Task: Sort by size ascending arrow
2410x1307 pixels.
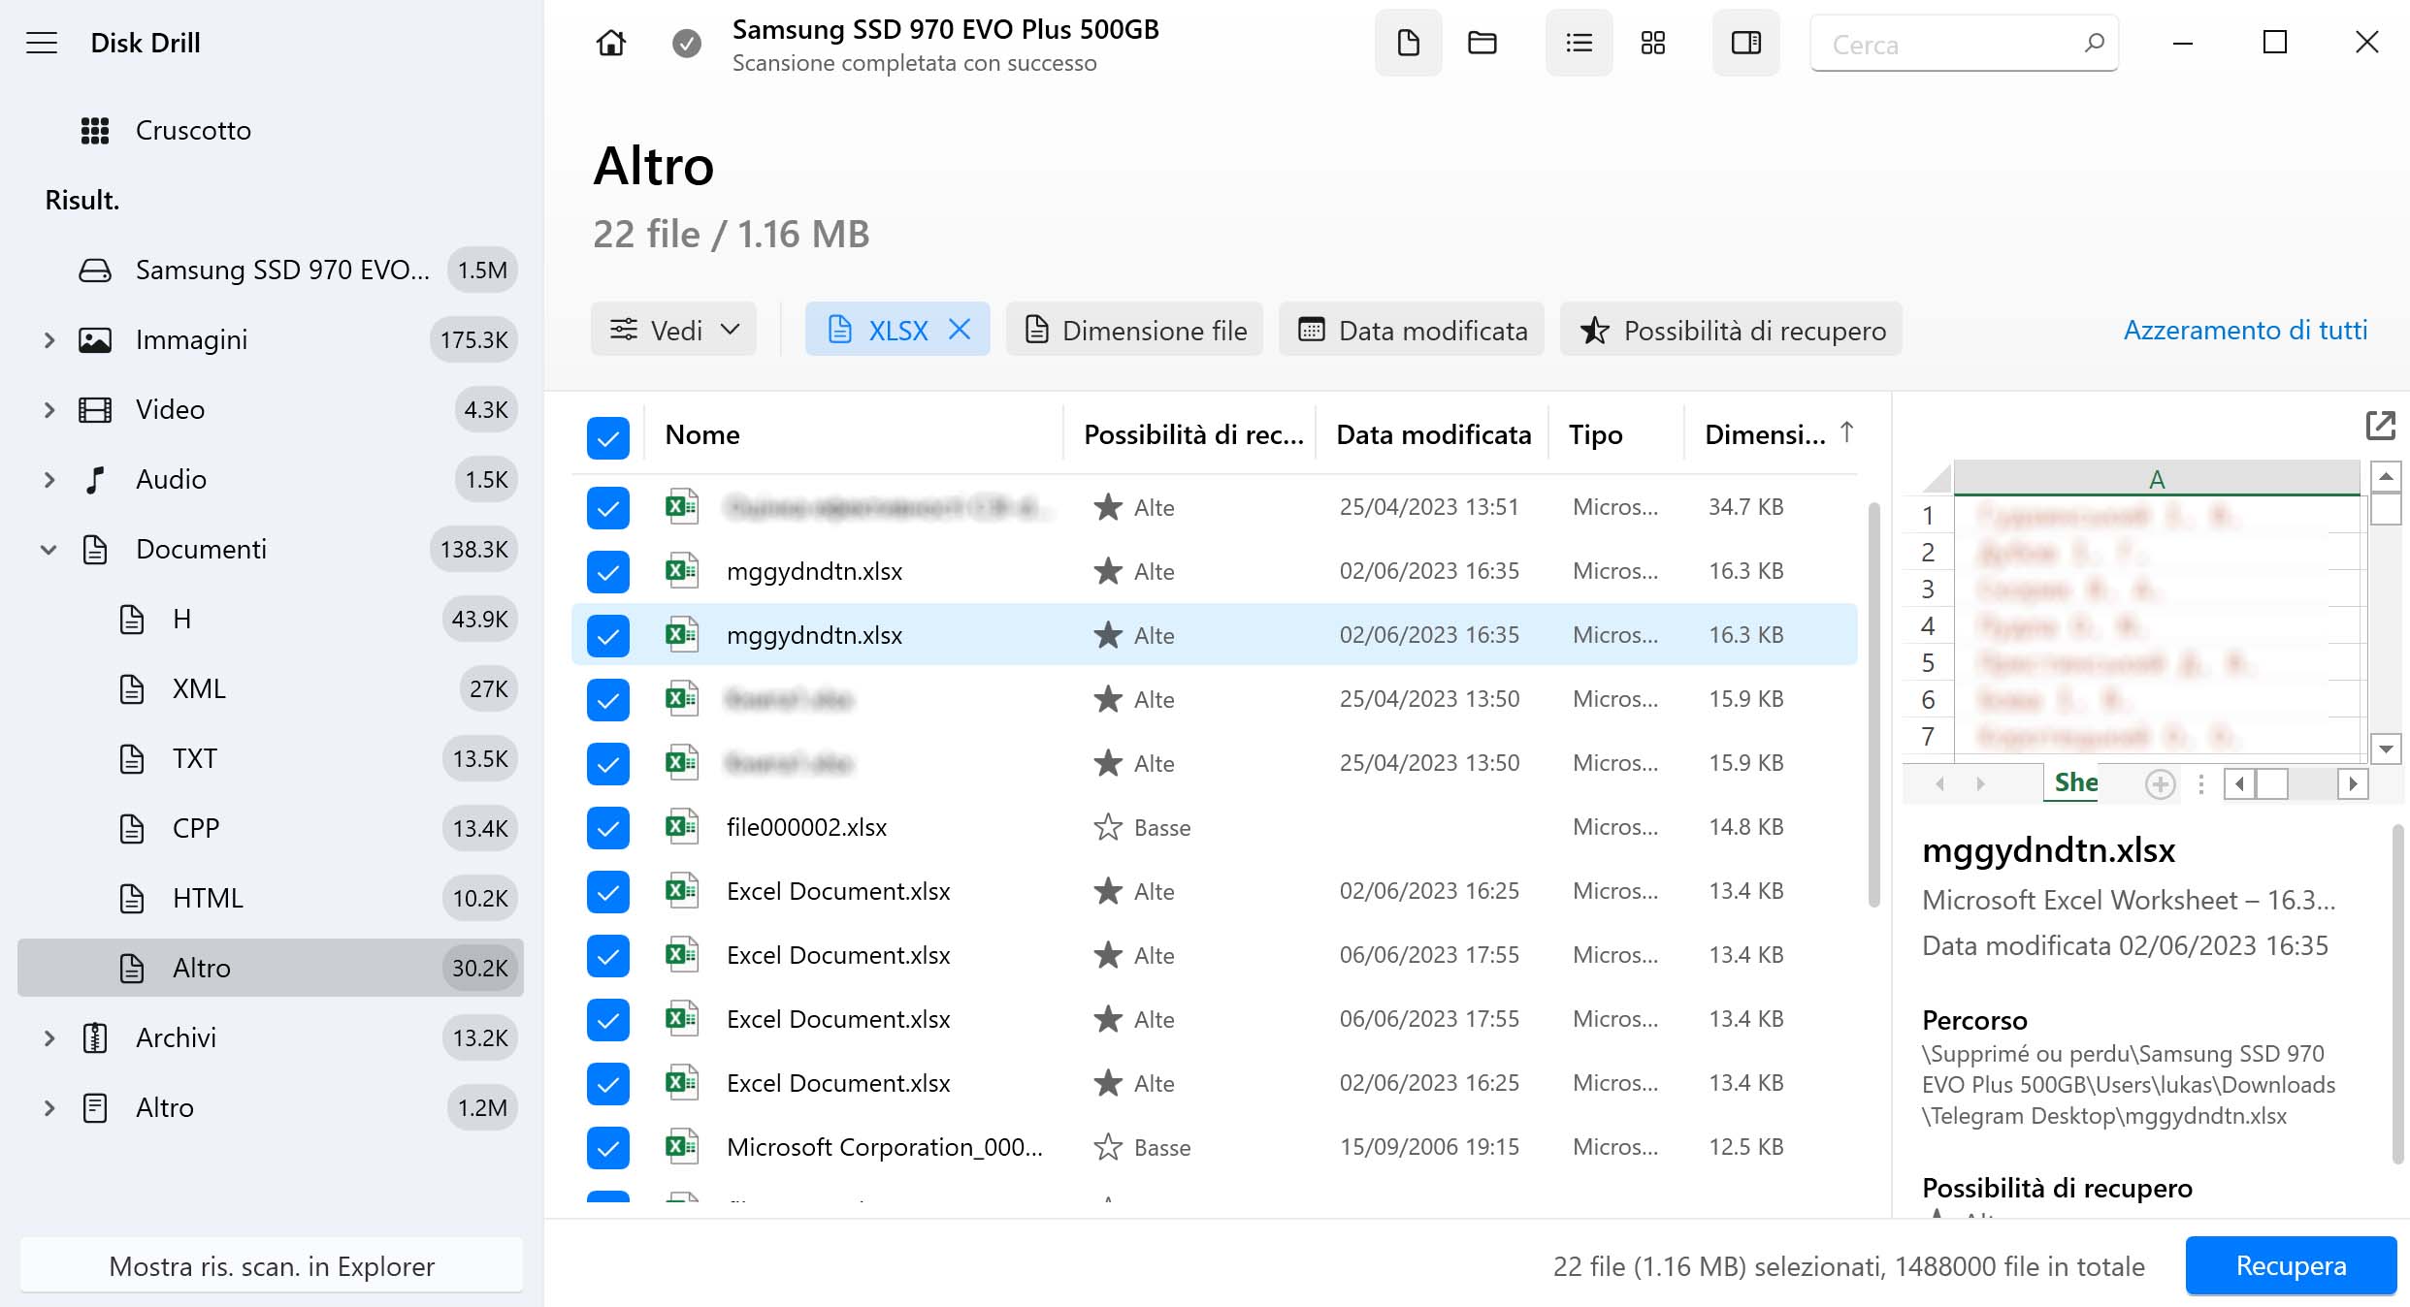Action: pos(1847,432)
